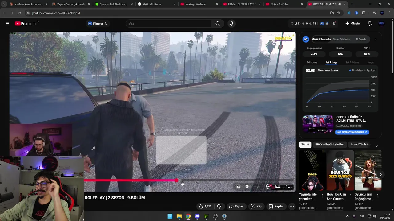394x221 pixels.
Task: Select the Tümü filter chip
Action: point(305,145)
